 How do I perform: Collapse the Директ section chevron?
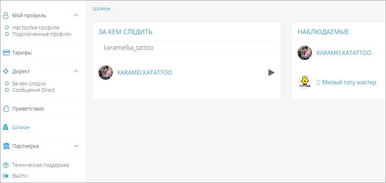pyautogui.click(x=76, y=71)
